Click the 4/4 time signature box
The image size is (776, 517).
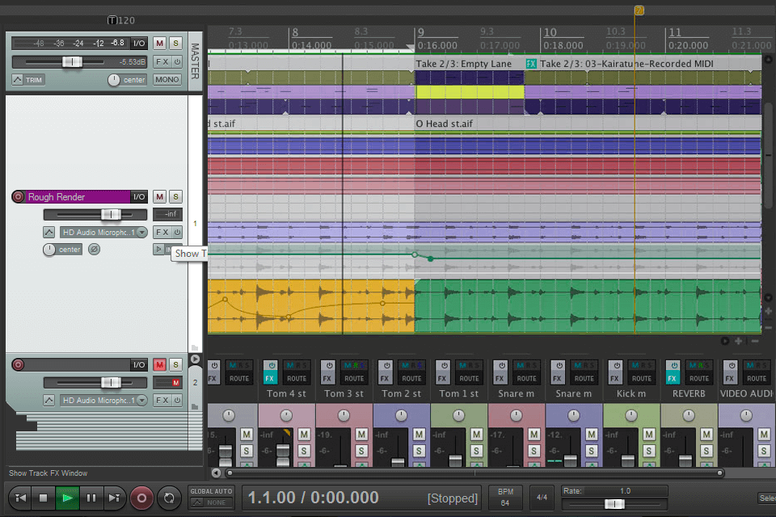(x=543, y=496)
